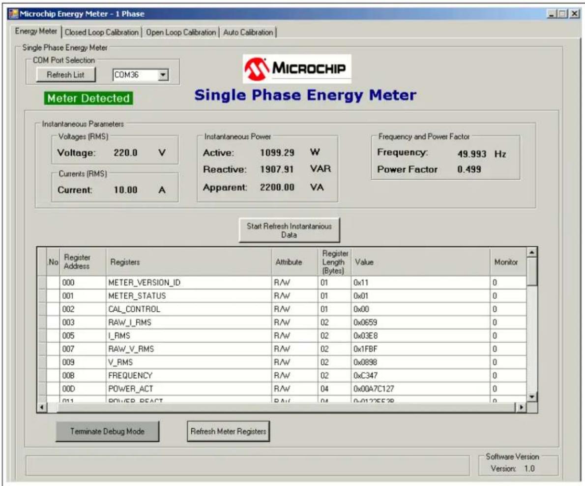The width and height of the screenshot is (585, 486).
Task: Click the value cell 0x1FBF
Action: (420, 349)
